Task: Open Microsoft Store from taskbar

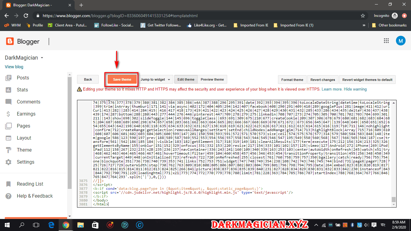Action: point(95,225)
